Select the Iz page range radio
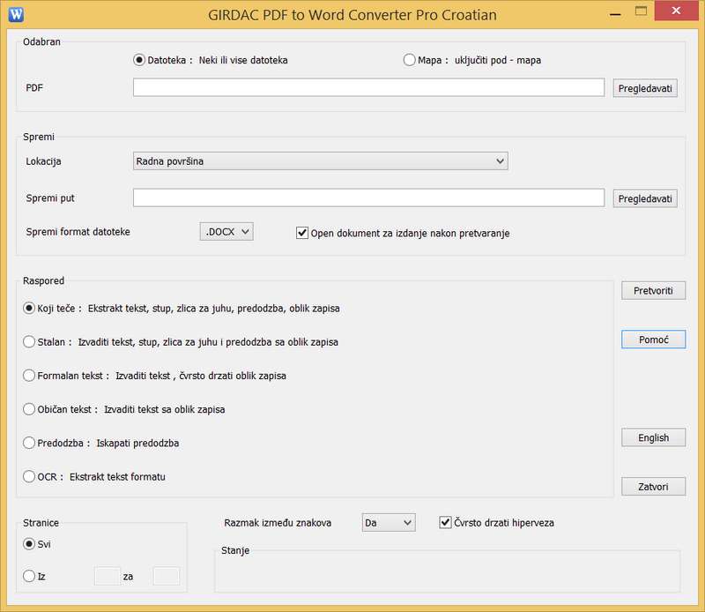The width and height of the screenshot is (705, 612). coord(29,576)
